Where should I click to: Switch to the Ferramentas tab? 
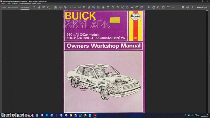[13, 7]
